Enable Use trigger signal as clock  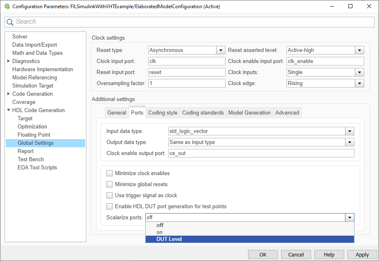(110, 195)
